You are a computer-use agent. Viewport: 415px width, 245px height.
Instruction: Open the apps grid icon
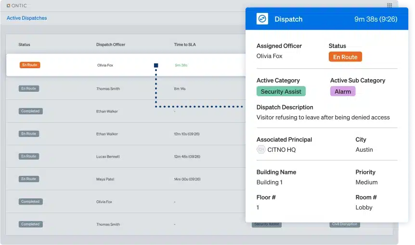tap(389, 5)
